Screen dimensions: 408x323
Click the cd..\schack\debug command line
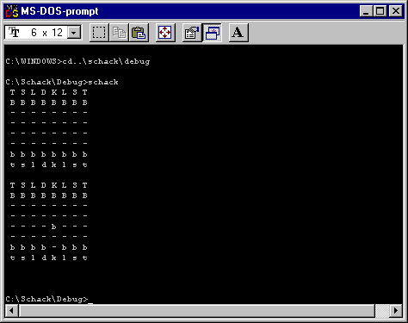(x=77, y=61)
